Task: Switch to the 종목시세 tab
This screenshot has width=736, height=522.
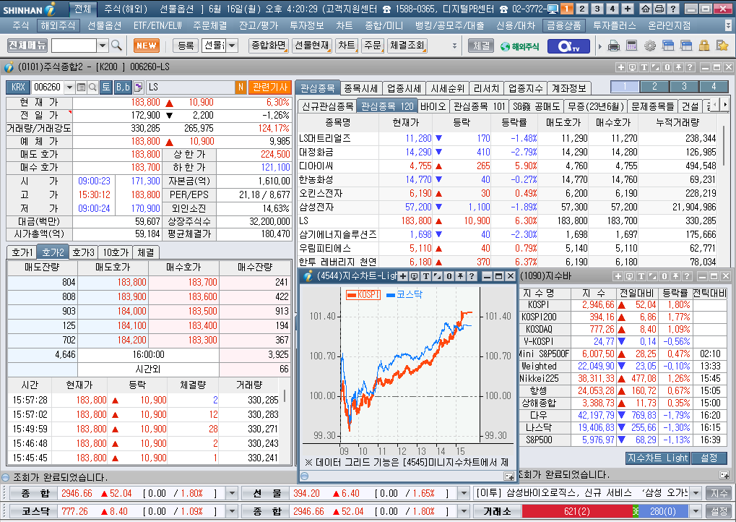Action: click(360, 88)
